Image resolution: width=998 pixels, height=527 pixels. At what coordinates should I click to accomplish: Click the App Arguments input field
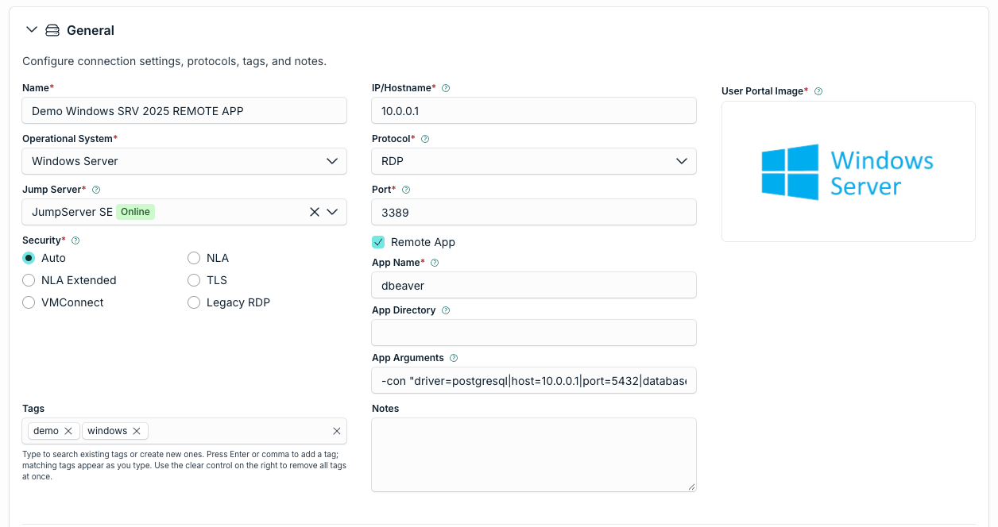534,380
